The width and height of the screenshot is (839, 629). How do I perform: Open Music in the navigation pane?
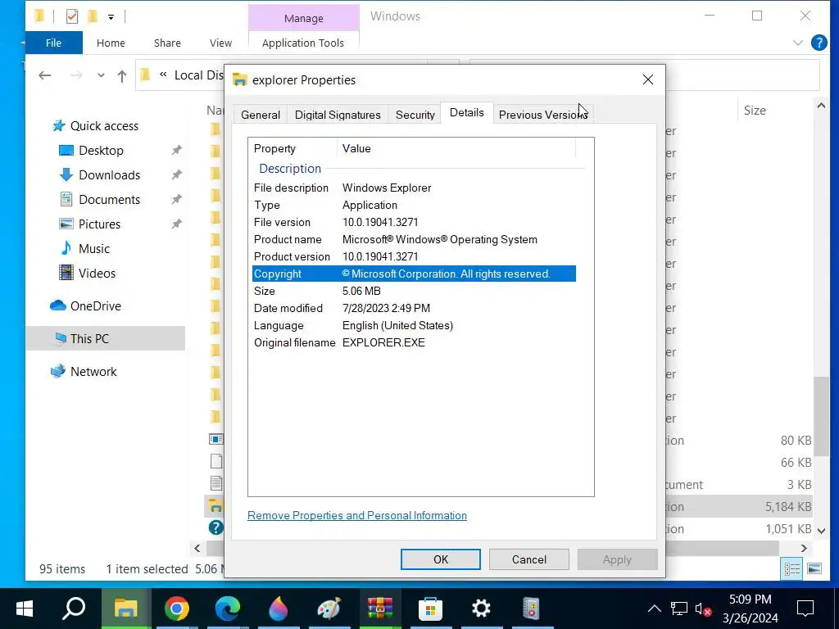(x=94, y=249)
